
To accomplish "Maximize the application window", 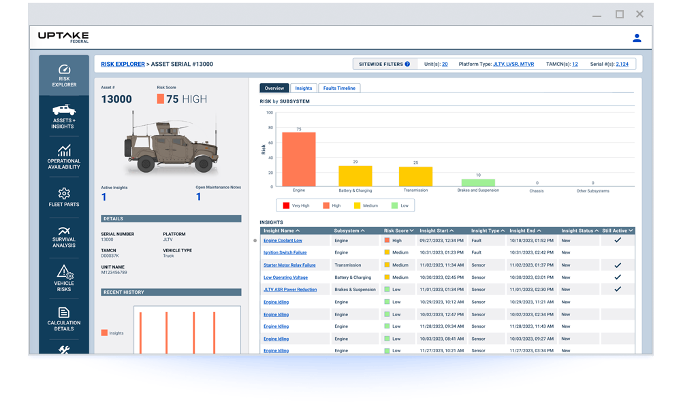I will (x=620, y=14).
